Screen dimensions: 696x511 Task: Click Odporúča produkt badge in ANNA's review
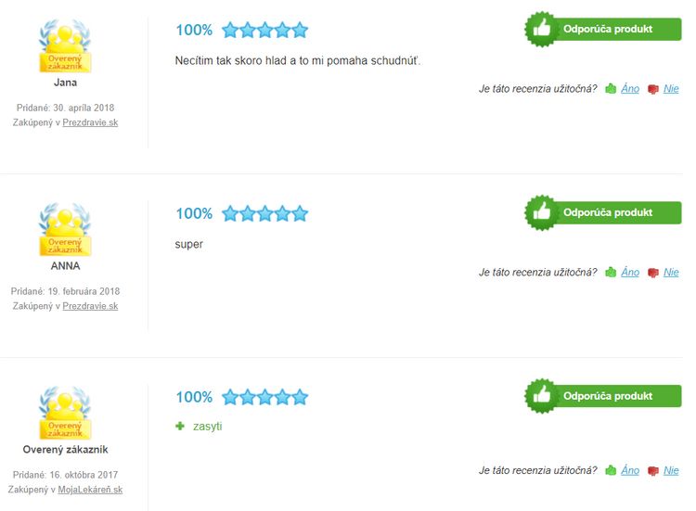(603, 213)
